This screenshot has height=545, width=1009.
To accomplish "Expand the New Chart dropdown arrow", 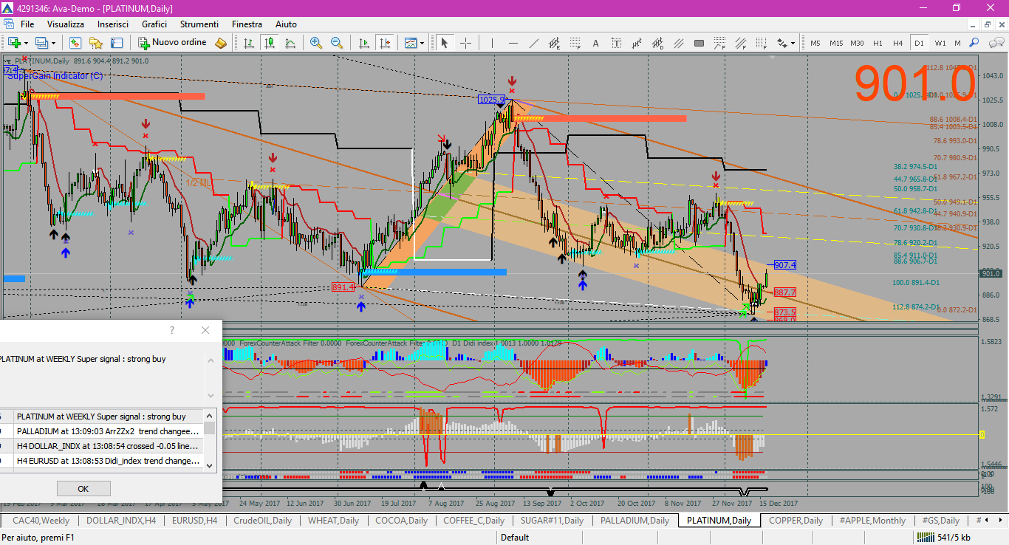I will [x=26, y=43].
